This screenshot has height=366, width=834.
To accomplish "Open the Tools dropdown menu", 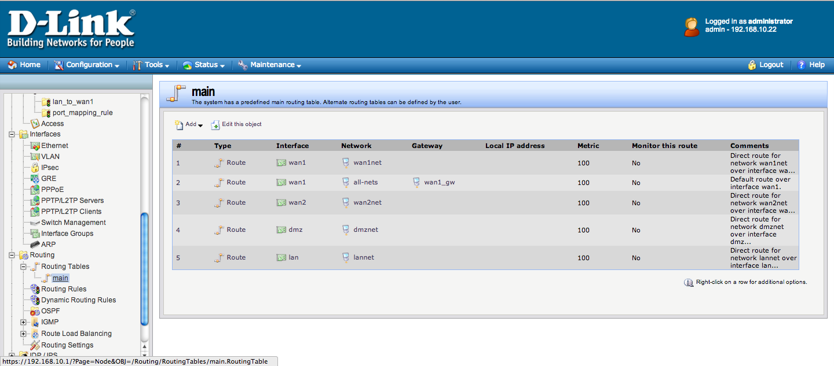I will click(x=151, y=65).
